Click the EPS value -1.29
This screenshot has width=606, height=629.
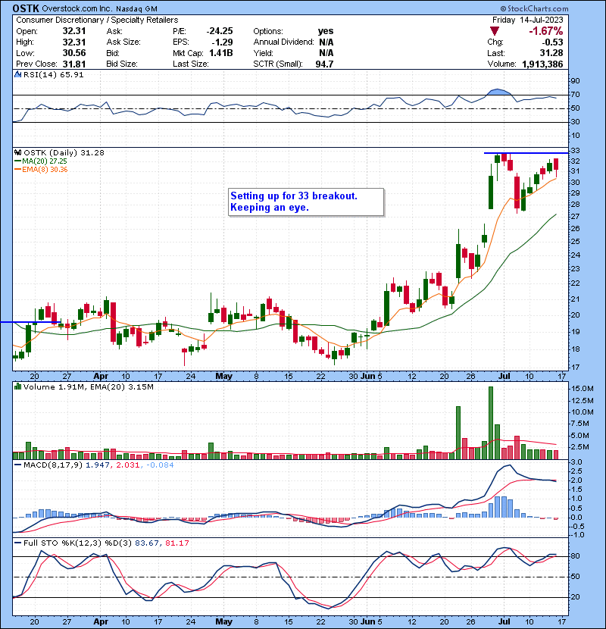[x=223, y=42]
